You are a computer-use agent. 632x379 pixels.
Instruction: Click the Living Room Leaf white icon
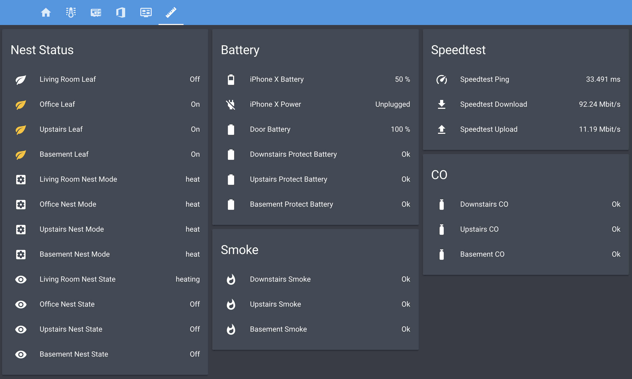21,79
